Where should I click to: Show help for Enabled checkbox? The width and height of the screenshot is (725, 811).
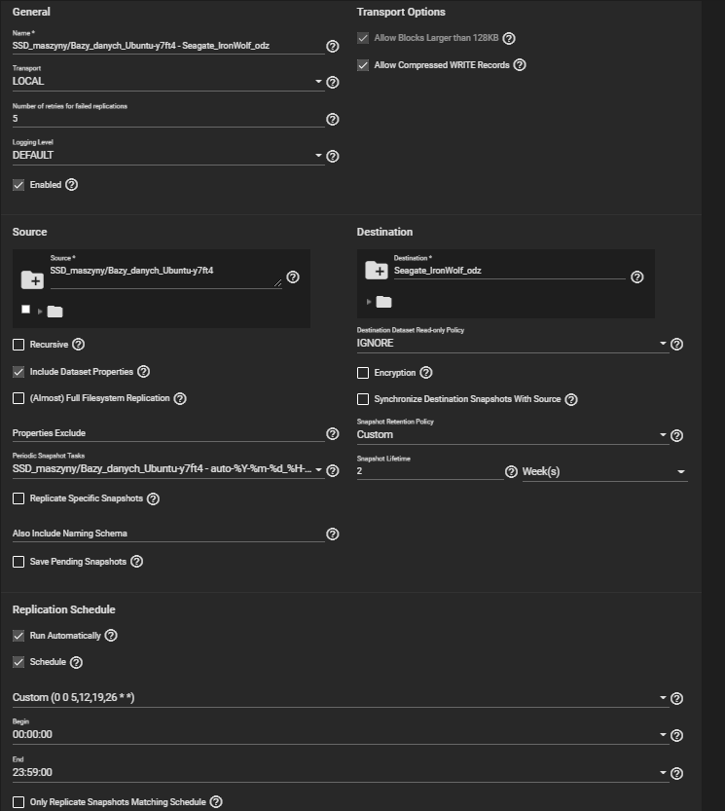point(71,185)
